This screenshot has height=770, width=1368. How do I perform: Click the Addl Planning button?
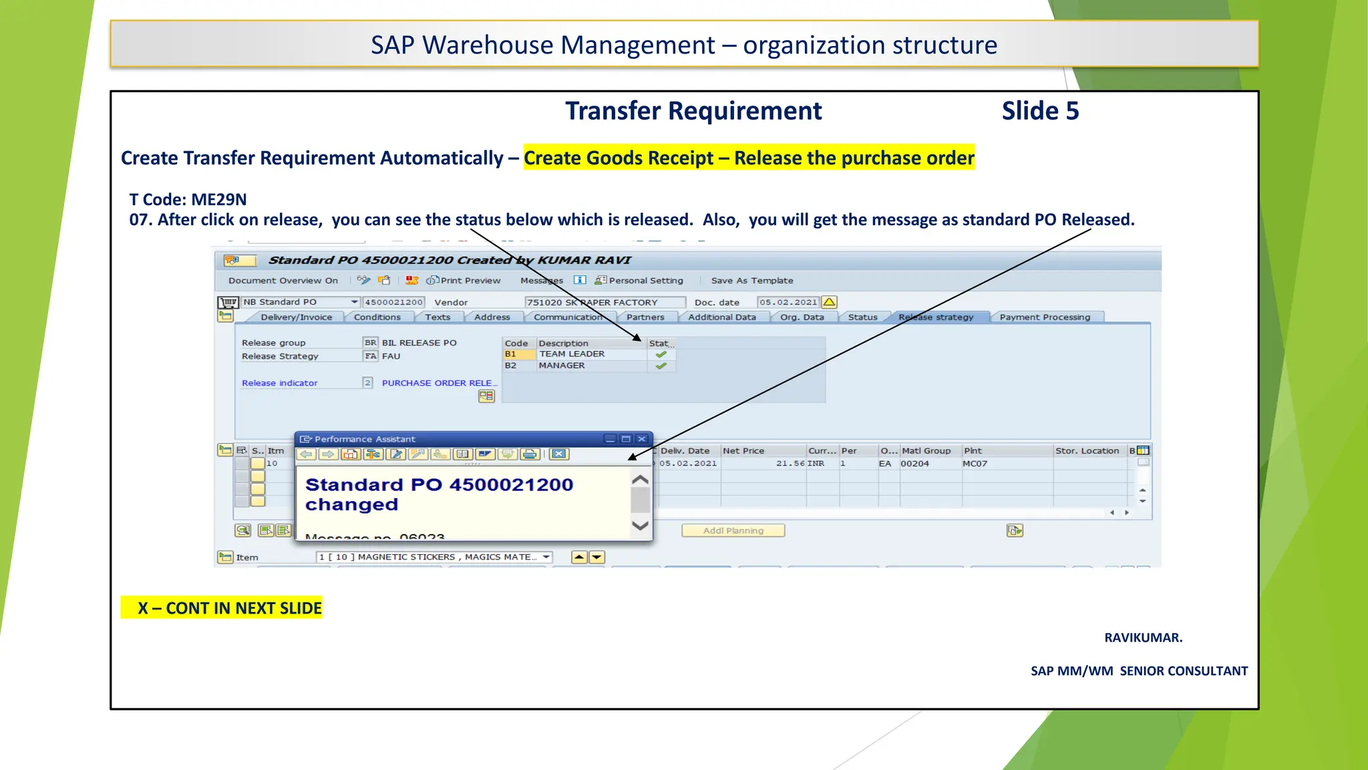tap(733, 531)
